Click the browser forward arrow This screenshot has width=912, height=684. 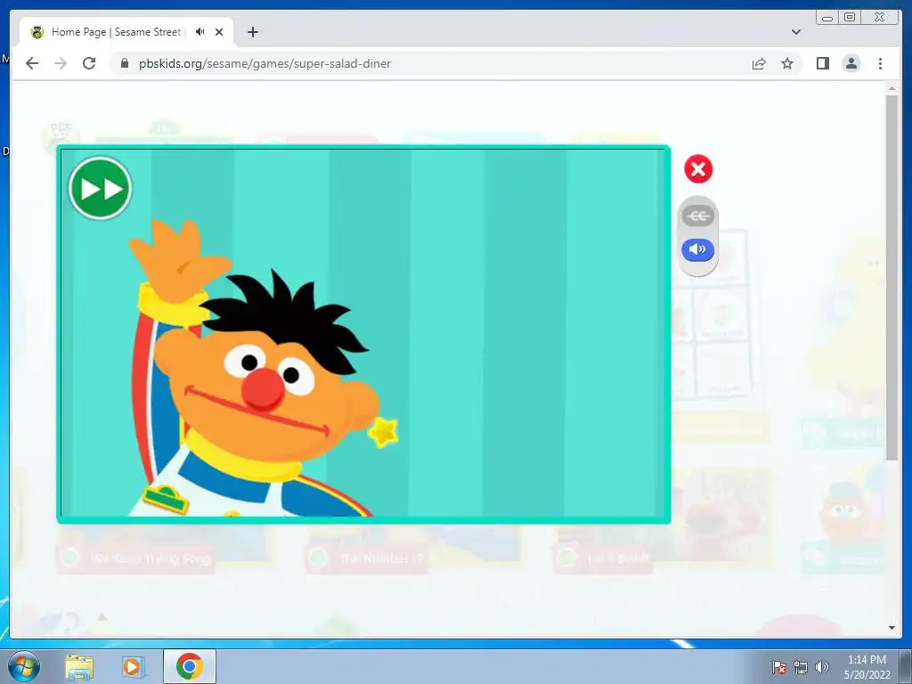click(61, 63)
